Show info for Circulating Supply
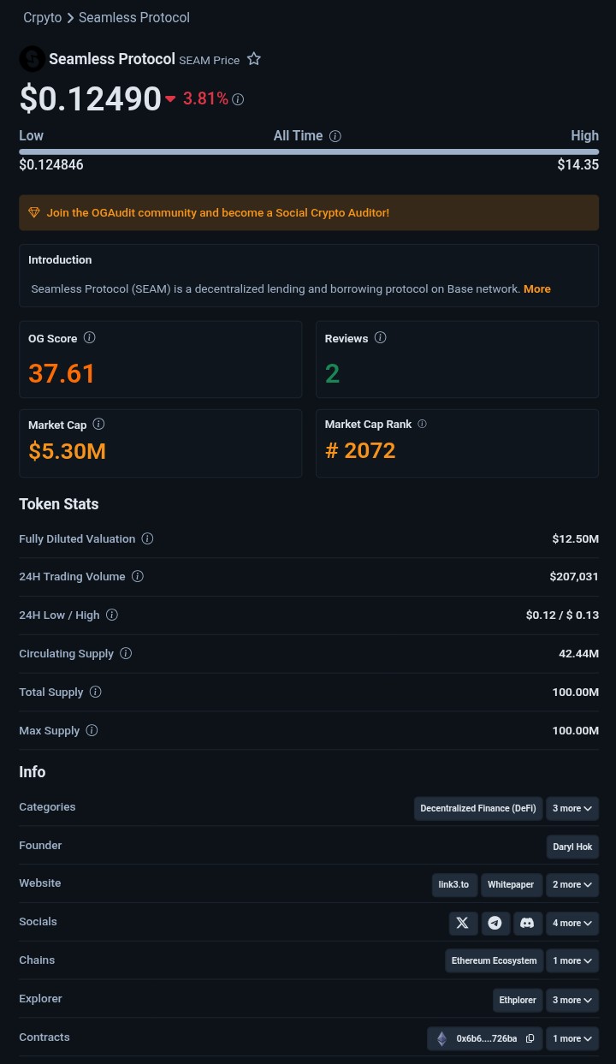 [126, 653]
